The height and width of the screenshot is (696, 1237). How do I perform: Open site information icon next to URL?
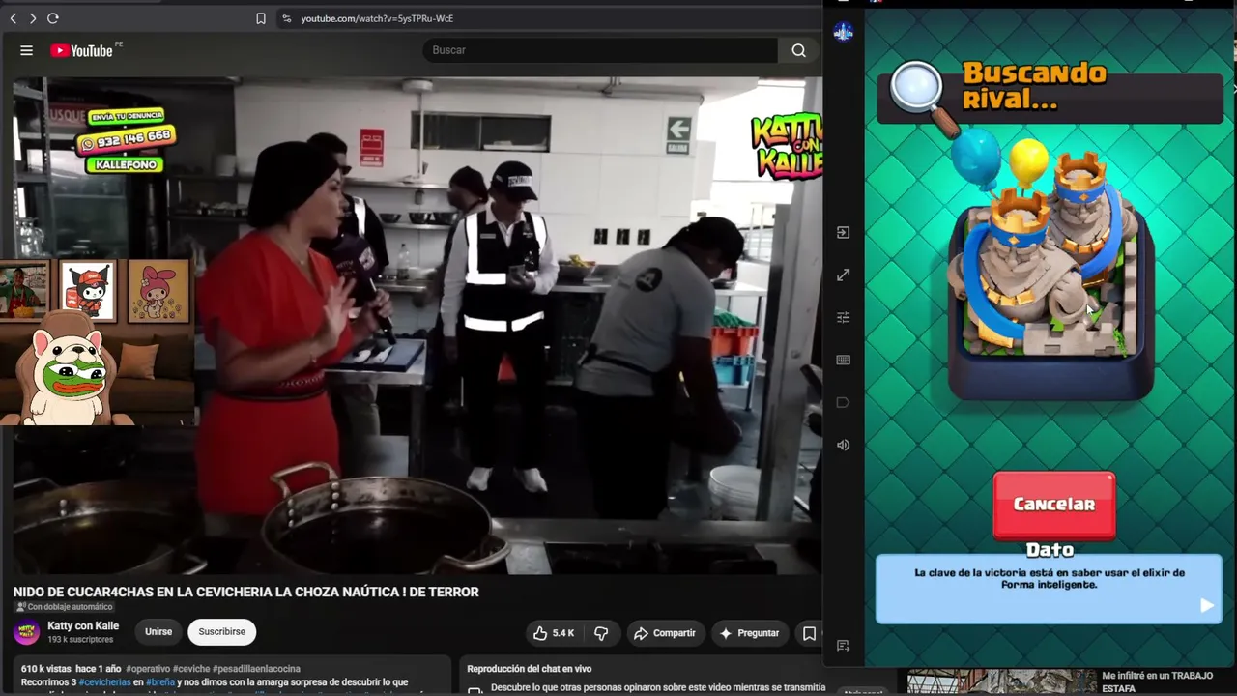click(286, 18)
